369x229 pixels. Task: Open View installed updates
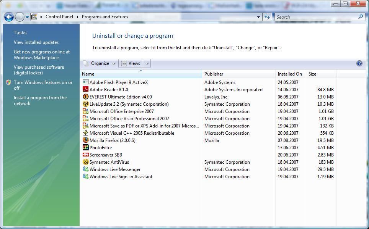pyautogui.click(x=36, y=42)
